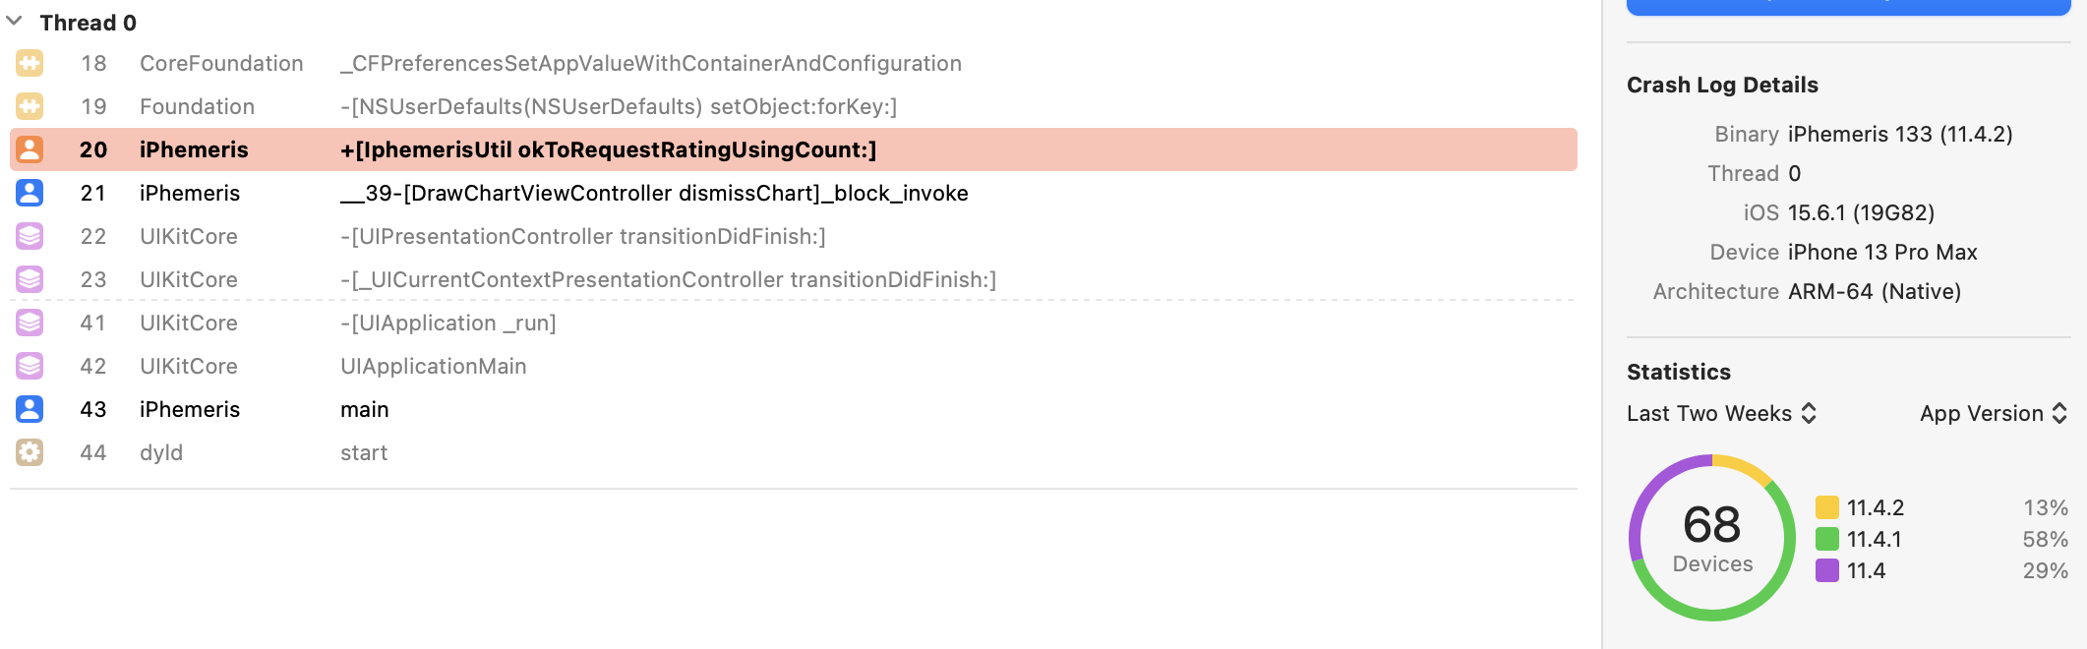Click the green 11.4.1 legend swatch
This screenshot has height=649, width=2087.
tap(1827, 539)
